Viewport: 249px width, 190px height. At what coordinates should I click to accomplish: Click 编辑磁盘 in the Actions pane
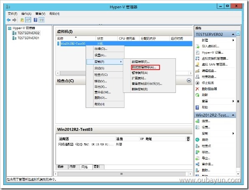pos(209,71)
